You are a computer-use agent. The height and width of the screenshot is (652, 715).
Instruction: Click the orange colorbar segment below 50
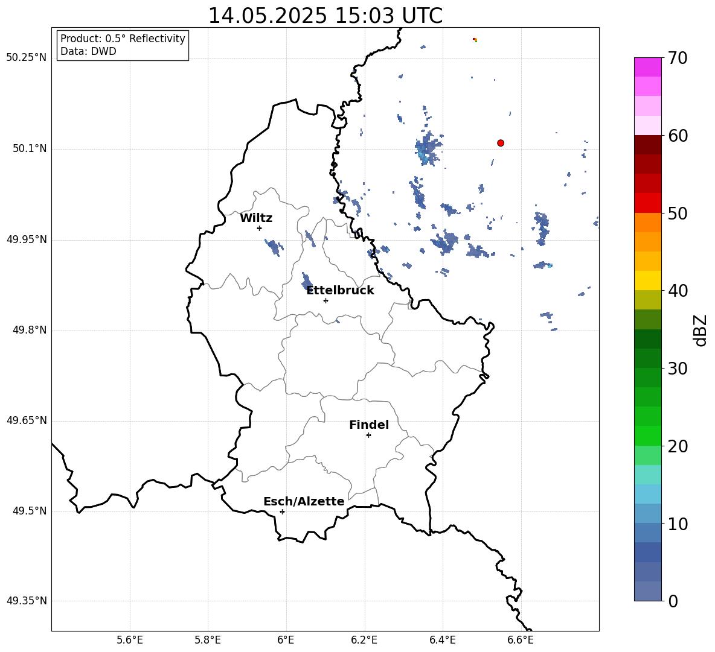[647, 222]
